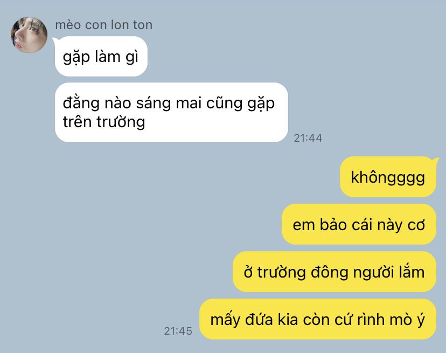This screenshot has height=353, width=446.
Task: Select the yellow 'khôngggg' message bubble
Action: tap(388, 177)
